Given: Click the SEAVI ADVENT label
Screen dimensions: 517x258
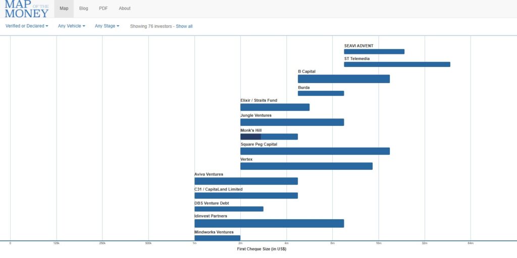Looking at the screenshot, I should (x=359, y=46).
